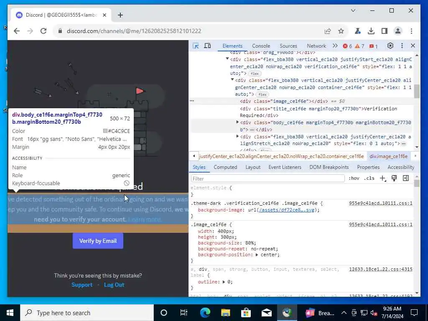Collapse the container_ce1f6e div node
Viewport: 428px width, 321px height.
[232, 80]
